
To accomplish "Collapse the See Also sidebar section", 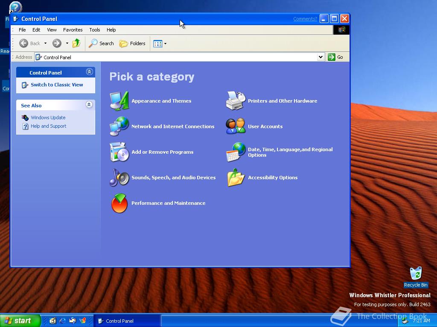I will [x=89, y=105].
